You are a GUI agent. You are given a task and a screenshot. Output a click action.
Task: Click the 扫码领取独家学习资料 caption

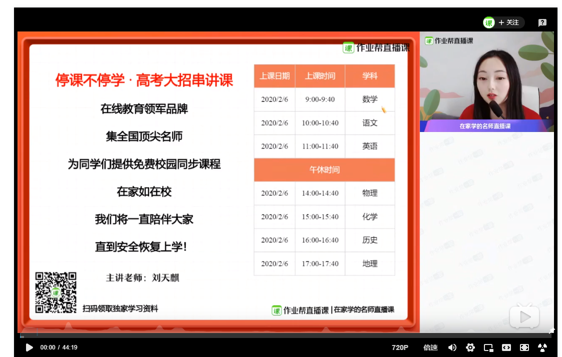tap(120, 308)
